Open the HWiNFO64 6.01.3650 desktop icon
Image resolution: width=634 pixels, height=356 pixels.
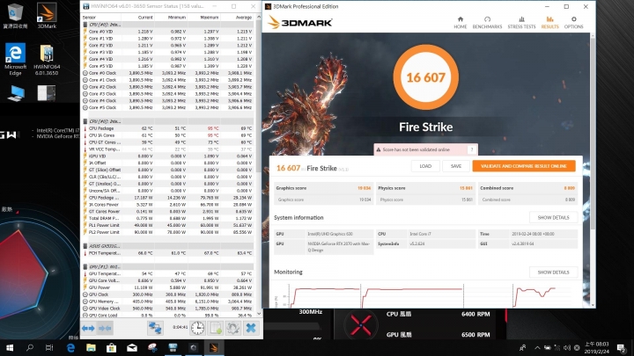47,60
